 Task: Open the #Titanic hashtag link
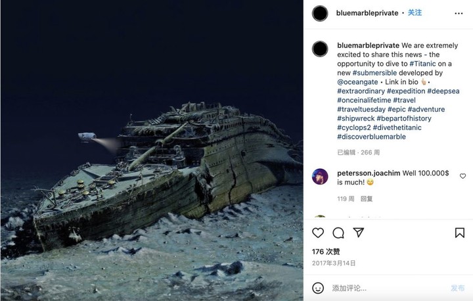point(421,63)
